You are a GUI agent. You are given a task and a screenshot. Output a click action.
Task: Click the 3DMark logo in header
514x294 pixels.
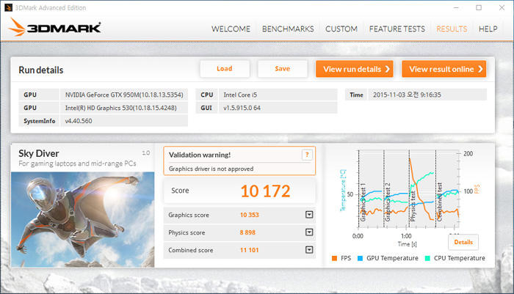(54, 28)
